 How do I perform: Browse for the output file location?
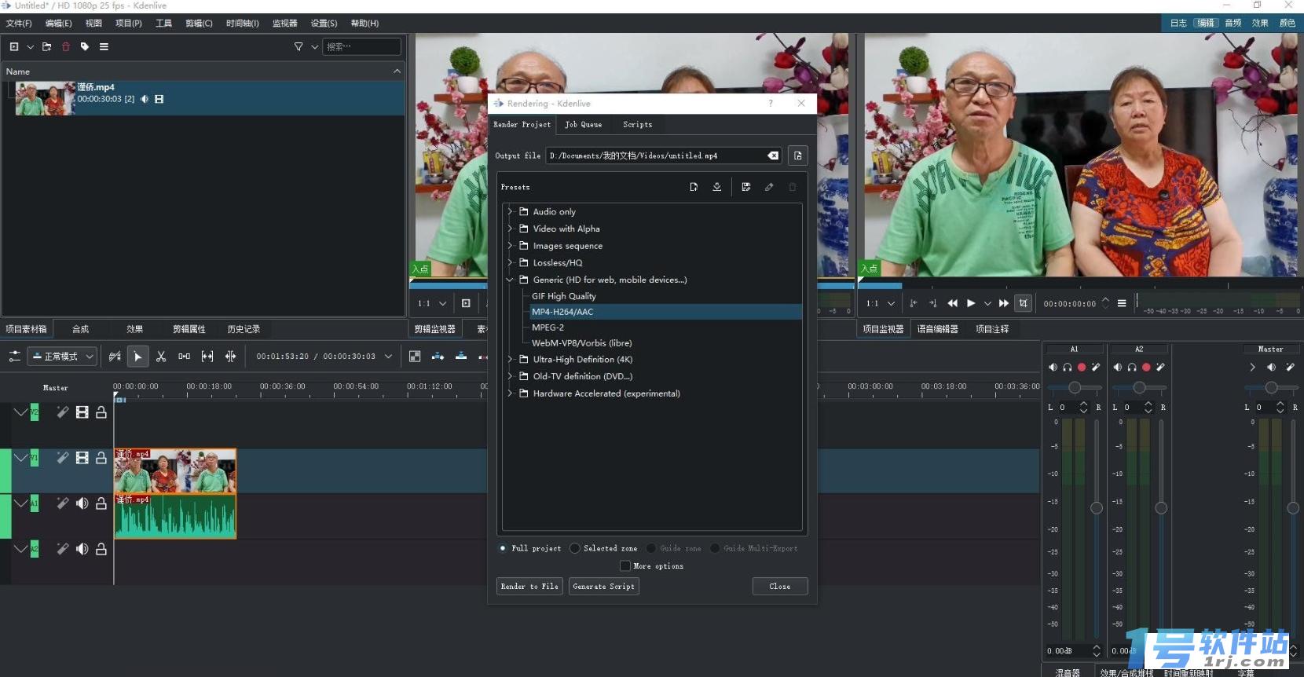[x=797, y=156]
